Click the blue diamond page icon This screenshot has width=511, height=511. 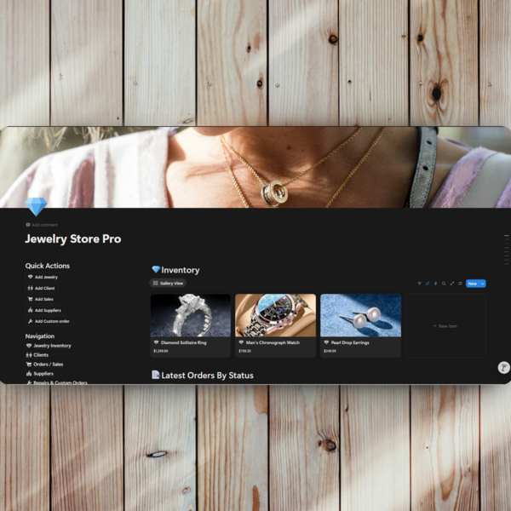pos(36,206)
